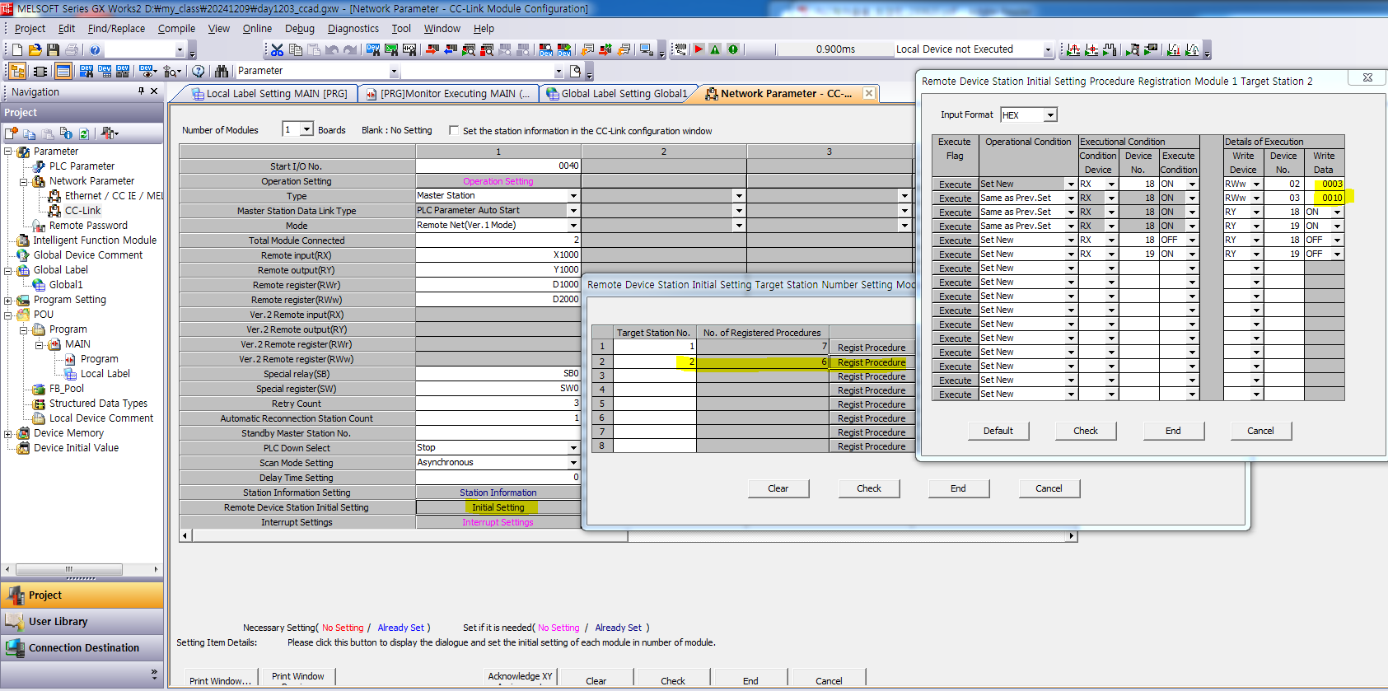Screen dimensions: 1388x691
Task: Click Regist Procedure for target station 2
Action: tap(872, 362)
